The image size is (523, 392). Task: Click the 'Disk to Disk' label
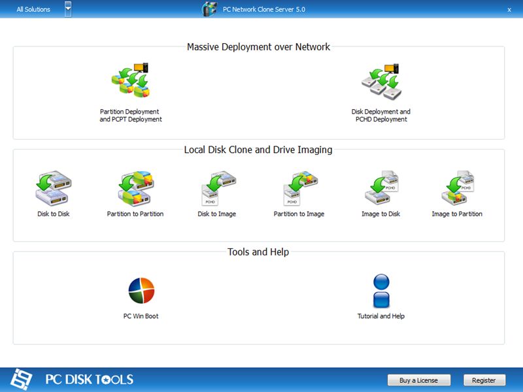[x=54, y=214]
